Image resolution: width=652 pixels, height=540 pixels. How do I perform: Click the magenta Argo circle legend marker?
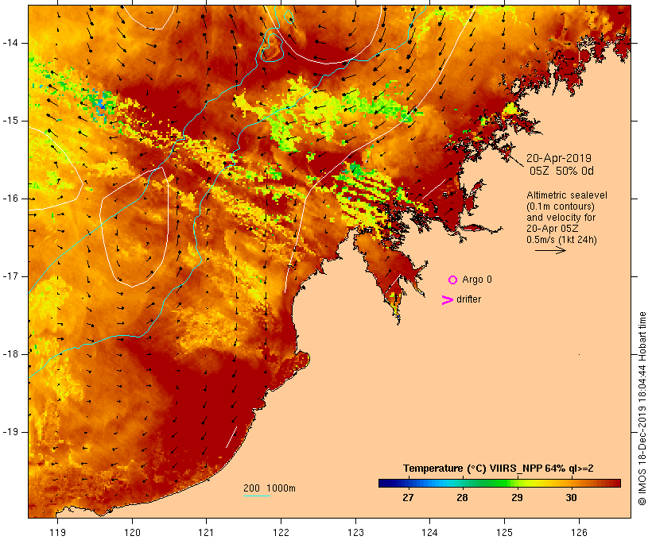point(453,280)
